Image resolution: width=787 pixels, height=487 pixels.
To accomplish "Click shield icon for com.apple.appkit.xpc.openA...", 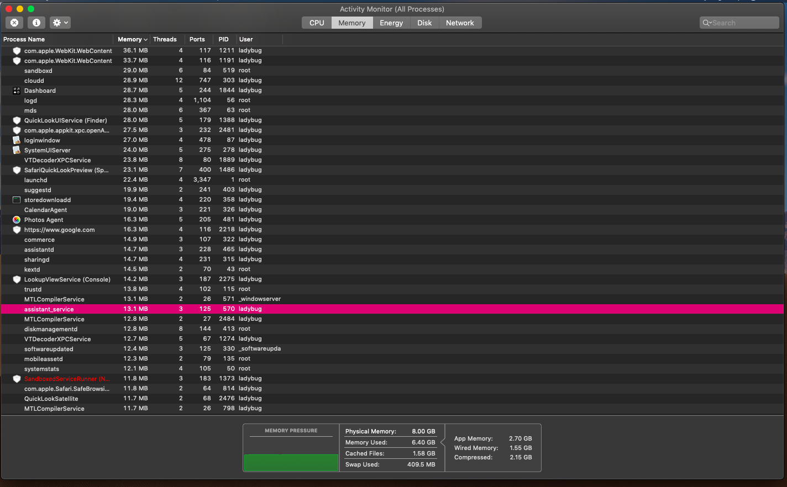I will [x=17, y=130].
